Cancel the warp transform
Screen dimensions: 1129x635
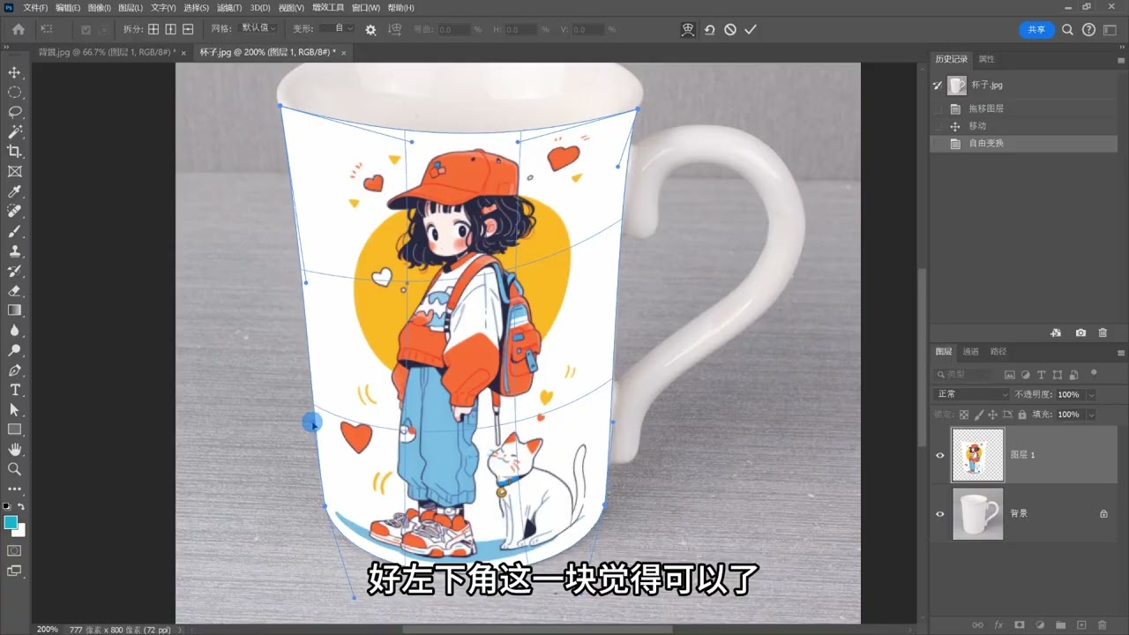(x=730, y=29)
